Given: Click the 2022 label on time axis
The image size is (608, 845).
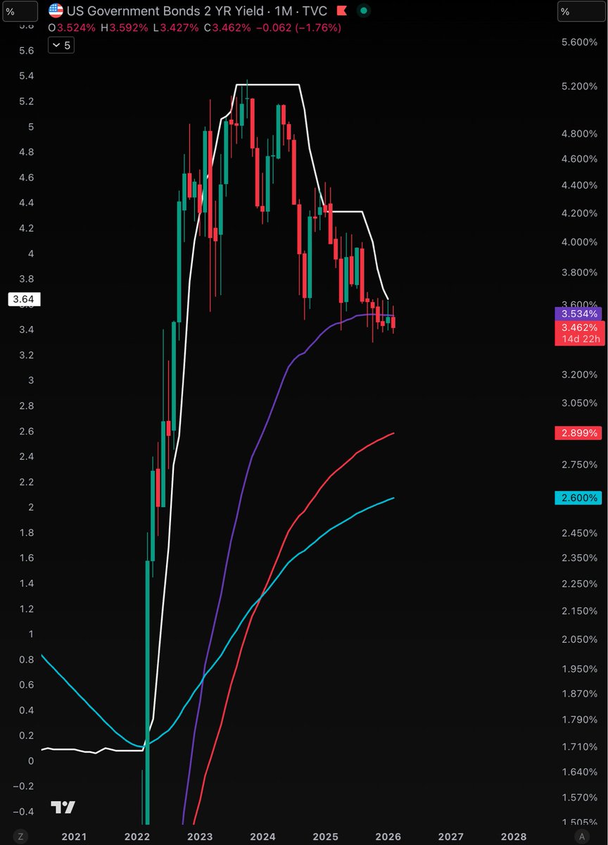Looking at the screenshot, I should point(137,836).
